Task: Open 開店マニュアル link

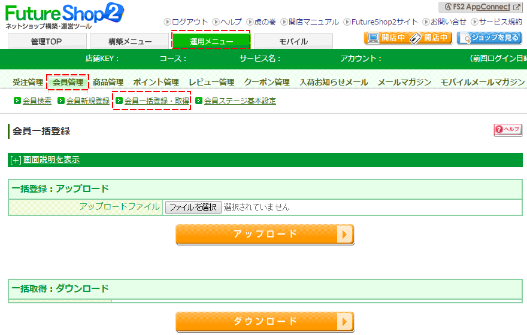Action: [x=314, y=22]
